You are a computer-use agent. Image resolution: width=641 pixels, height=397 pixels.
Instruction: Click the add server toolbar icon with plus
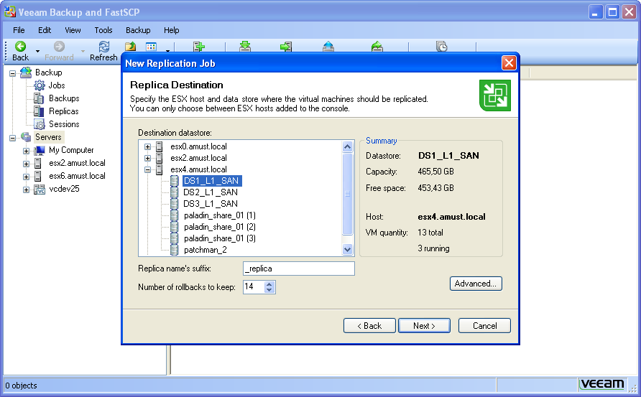[199, 47]
